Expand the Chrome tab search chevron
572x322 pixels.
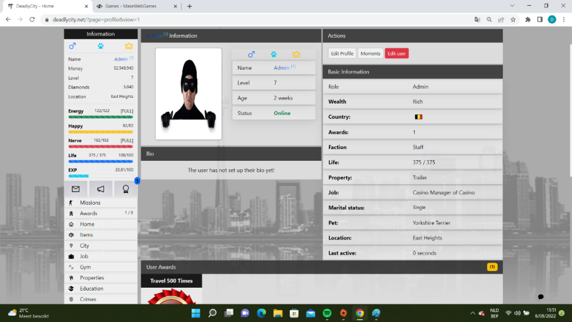point(512,6)
